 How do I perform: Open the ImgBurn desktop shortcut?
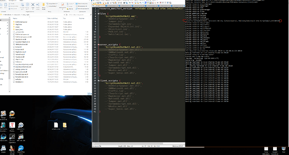pos(12,114)
